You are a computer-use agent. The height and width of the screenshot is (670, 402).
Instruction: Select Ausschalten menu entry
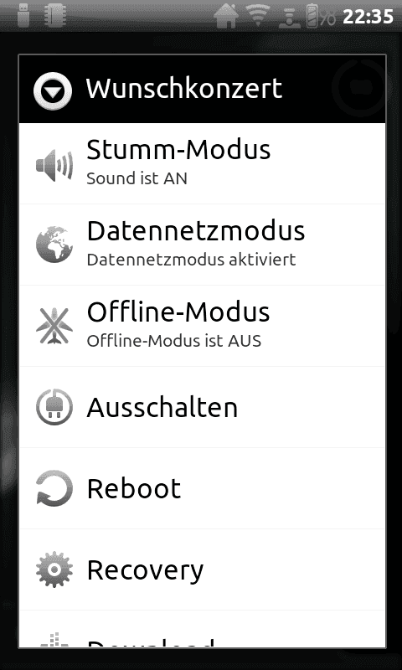(x=202, y=407)
